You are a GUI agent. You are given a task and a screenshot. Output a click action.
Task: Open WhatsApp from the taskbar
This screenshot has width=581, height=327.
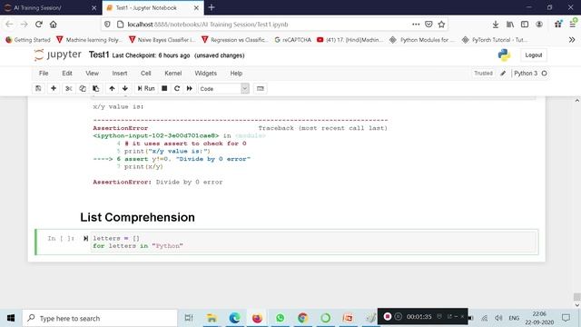pos(281,318)
